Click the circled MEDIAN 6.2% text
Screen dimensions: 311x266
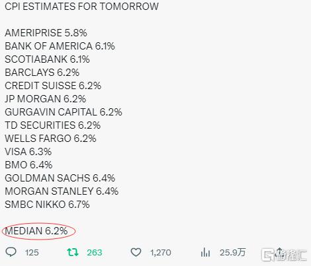click(36, 231)
